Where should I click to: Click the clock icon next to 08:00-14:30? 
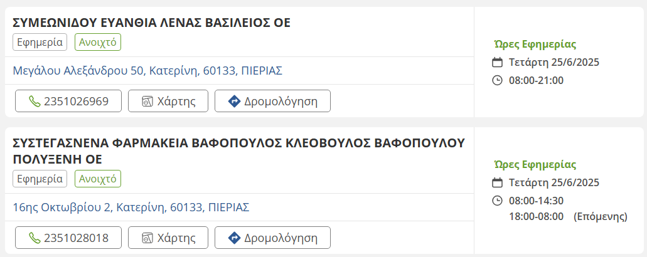click(498, 201)
